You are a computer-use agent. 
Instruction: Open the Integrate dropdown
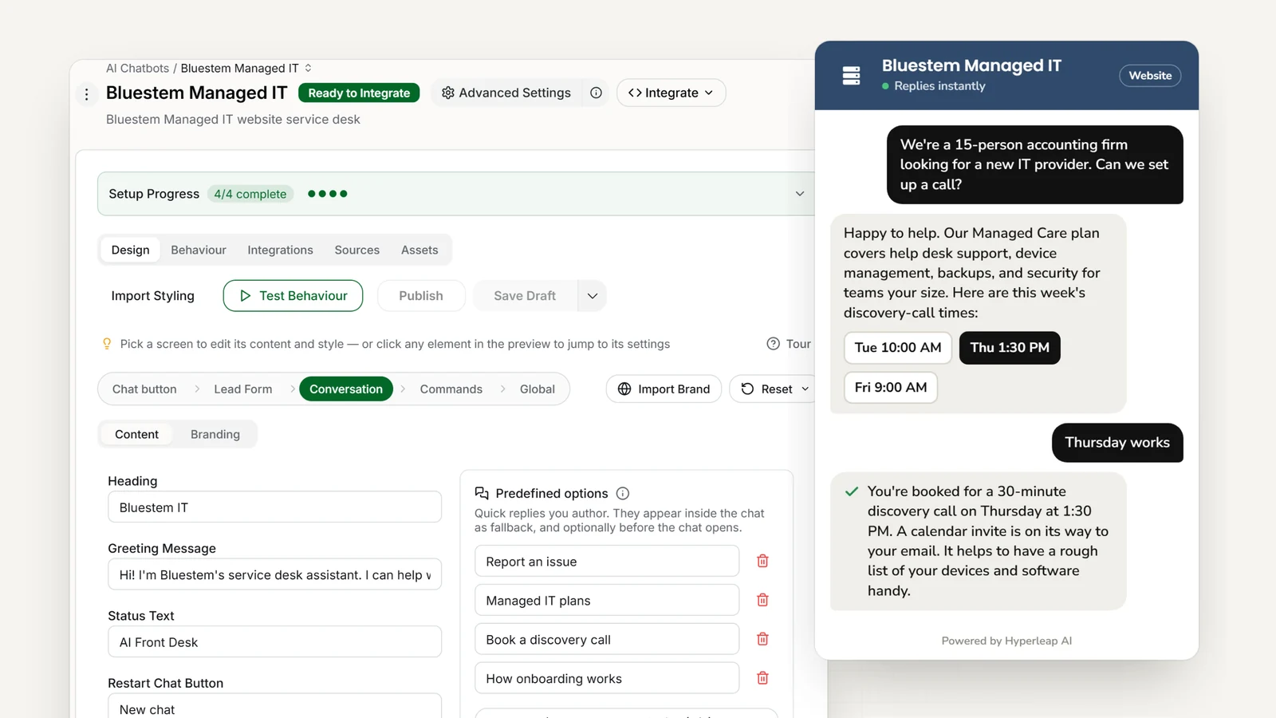[671, 93]
